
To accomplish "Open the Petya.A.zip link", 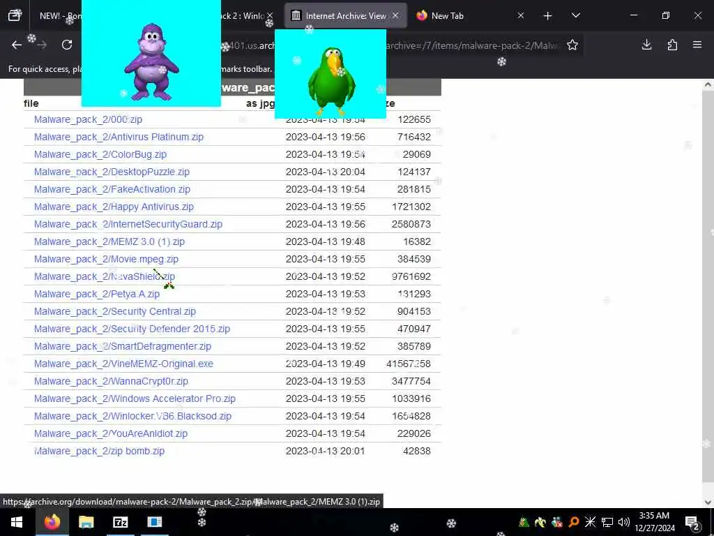I will coord(96,294).
